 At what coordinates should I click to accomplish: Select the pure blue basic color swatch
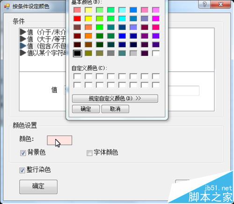click(122, 36)
